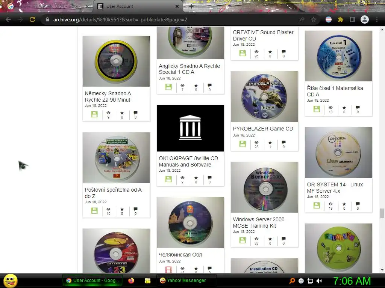The image size is (385, 288).
Task: Favorite star of Windows Server 2000 item
Action: pos(270,239)
